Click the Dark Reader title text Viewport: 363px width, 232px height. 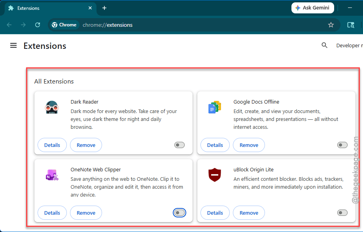[84, 102]
